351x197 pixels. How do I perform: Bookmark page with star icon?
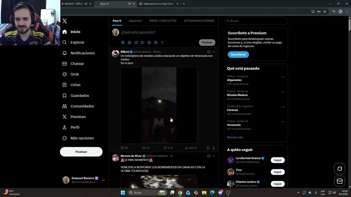[x=325, y=11]
